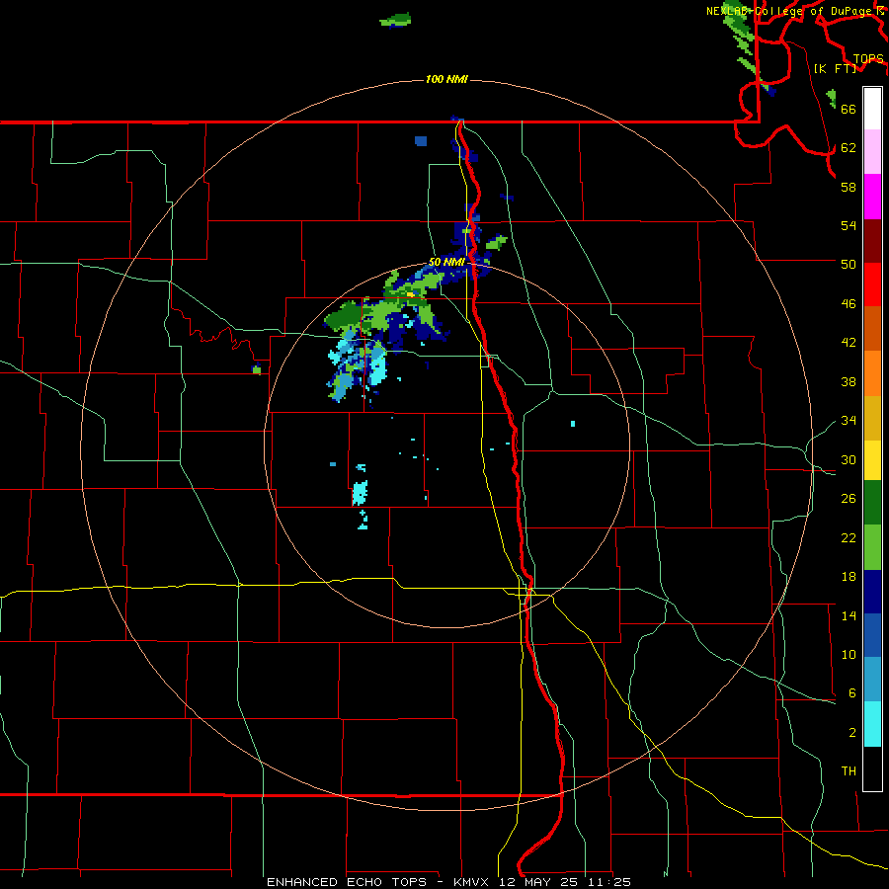The height and width of the screenshot is (889, 889).
Task: Select the "10" scale label
Action: click(849, 654)
